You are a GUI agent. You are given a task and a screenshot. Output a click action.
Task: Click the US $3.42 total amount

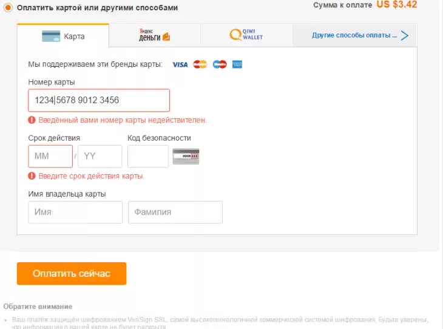[x=396, y=4]
